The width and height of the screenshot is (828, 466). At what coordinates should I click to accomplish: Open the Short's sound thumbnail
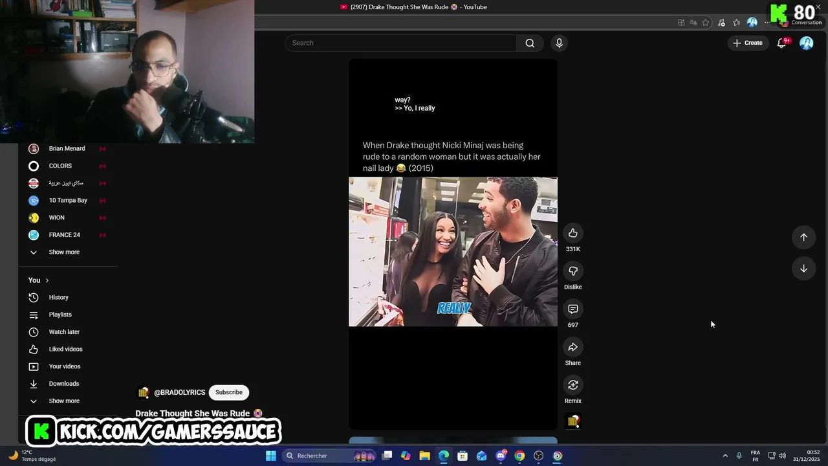coord(572,421)
